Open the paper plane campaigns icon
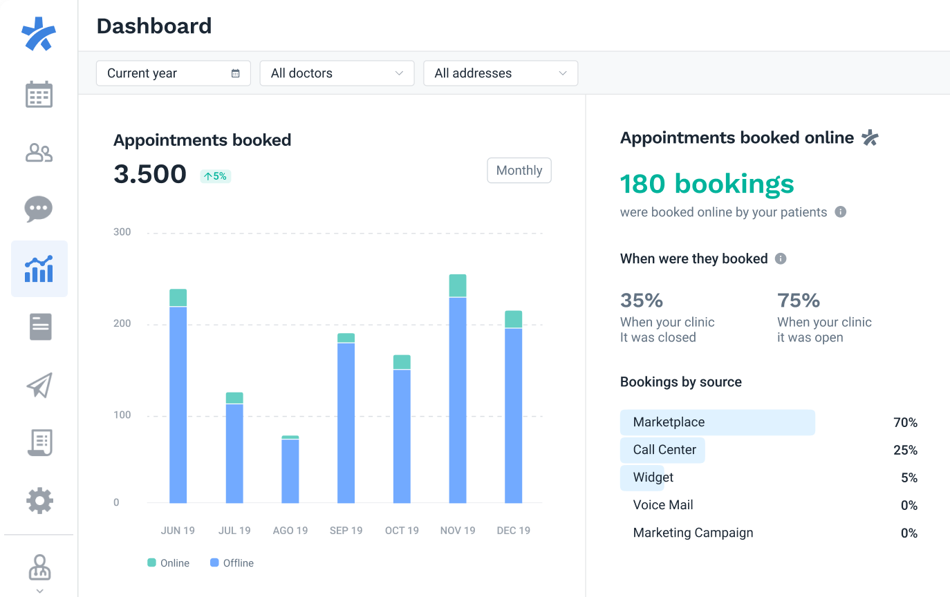 (39, 385)
